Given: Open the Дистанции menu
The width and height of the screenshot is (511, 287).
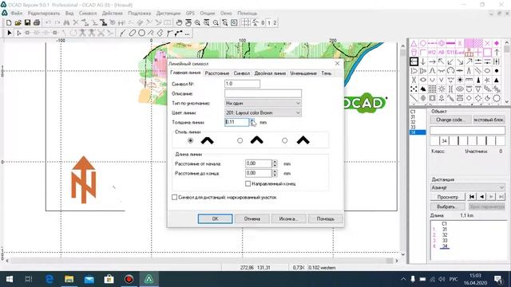Looking at the screenshot, I should (168, 13).
